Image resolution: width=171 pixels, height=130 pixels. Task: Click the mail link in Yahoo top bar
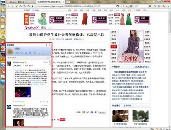pyautogui.click(x=36, y=10)
